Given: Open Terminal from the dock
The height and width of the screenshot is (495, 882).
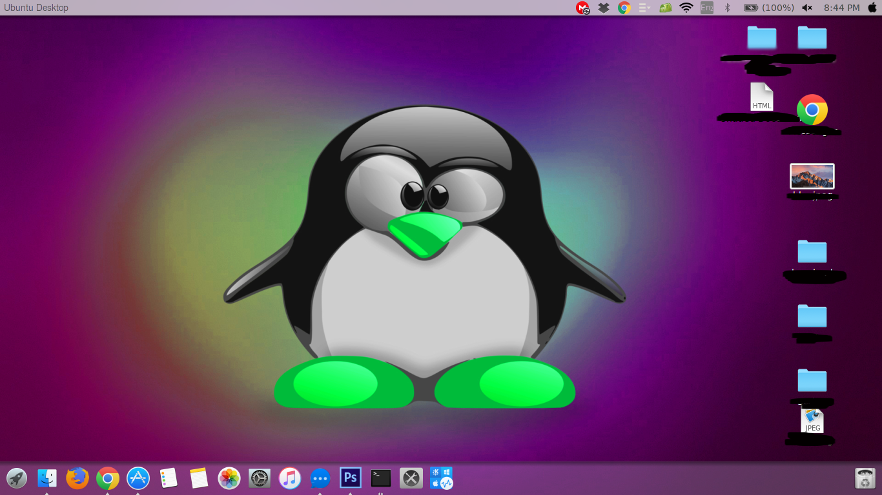Looking at the screenshot, I should pyautogui.click(x=381, y=478).
